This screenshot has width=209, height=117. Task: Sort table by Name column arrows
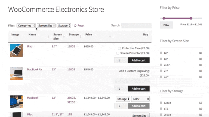(48, 37)
